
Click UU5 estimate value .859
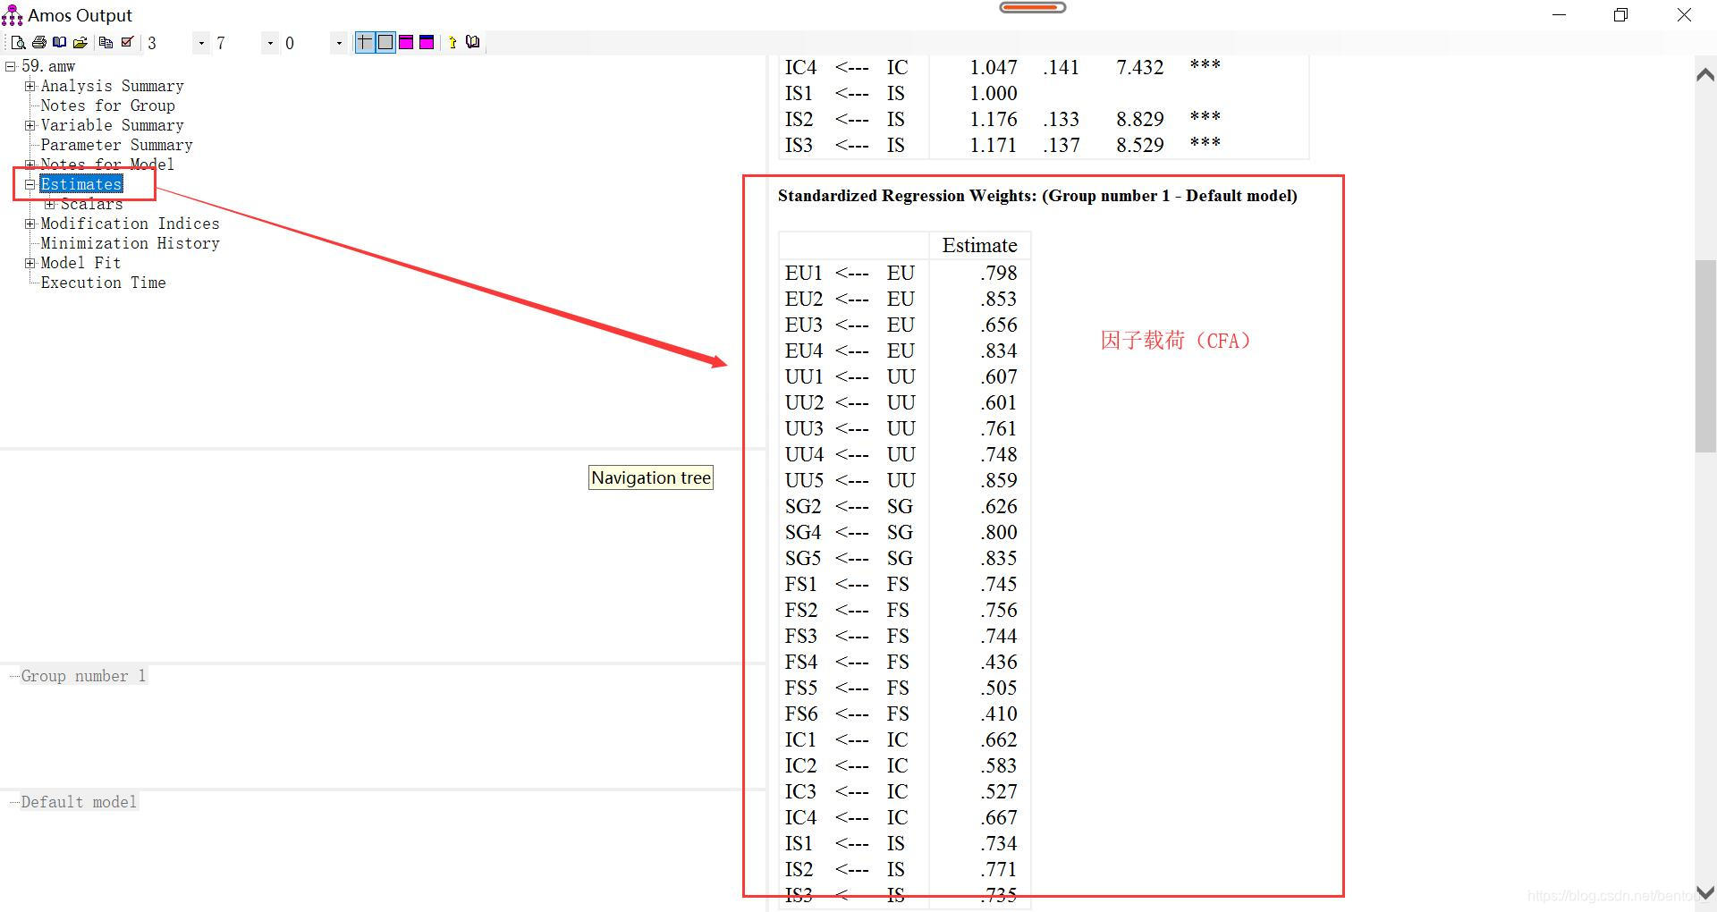(x=998, y=480)
